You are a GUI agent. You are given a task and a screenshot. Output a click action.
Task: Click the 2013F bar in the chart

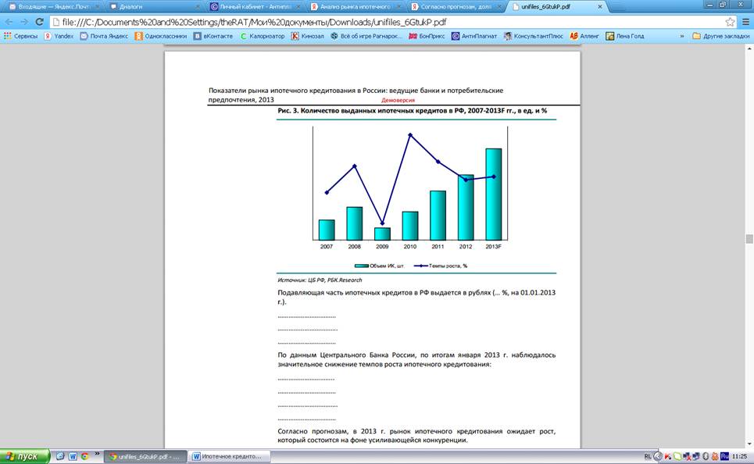(493, 195)
